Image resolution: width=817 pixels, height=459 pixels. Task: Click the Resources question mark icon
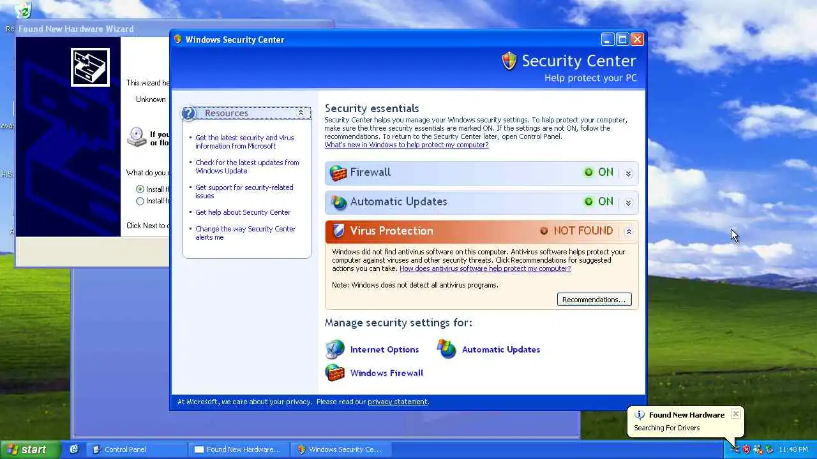pyautogui.click(x=188, y=114)
